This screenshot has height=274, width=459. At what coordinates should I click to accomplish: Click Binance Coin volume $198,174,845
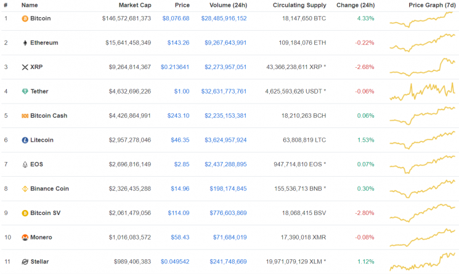coord(228,188)
